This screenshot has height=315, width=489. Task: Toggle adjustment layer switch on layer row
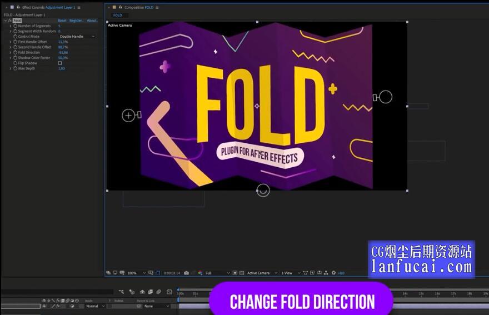point(72,306)
